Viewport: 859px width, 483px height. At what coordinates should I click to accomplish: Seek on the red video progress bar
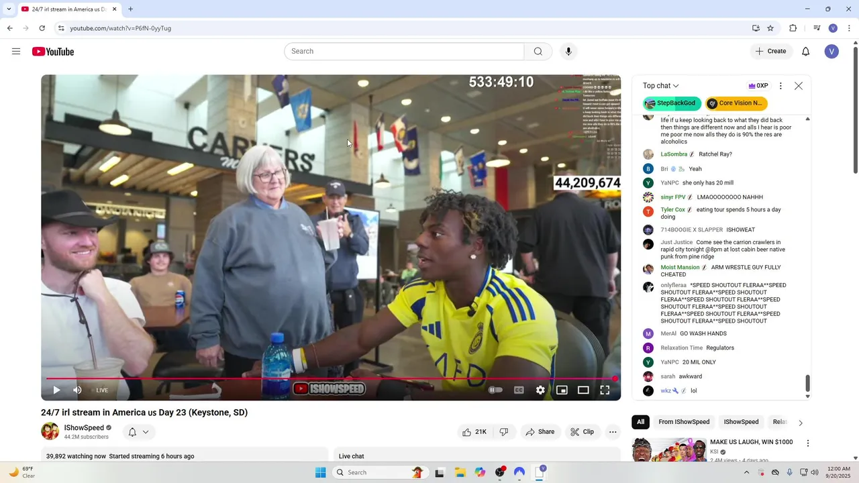click(331, 379)
